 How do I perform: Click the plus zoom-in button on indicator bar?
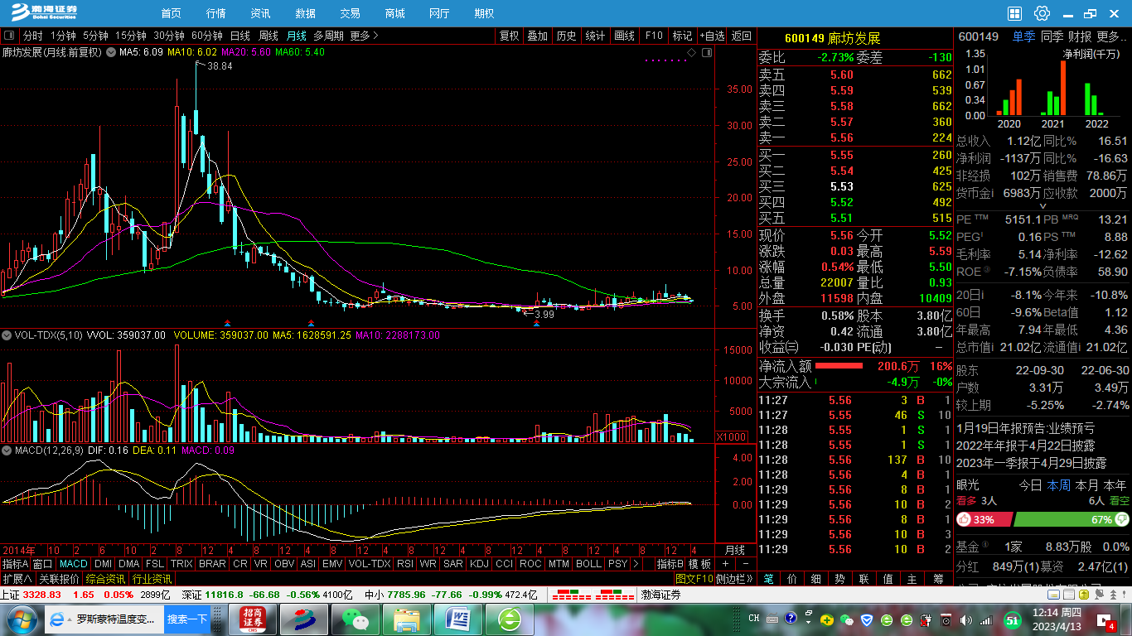click(x=726, y=564)
